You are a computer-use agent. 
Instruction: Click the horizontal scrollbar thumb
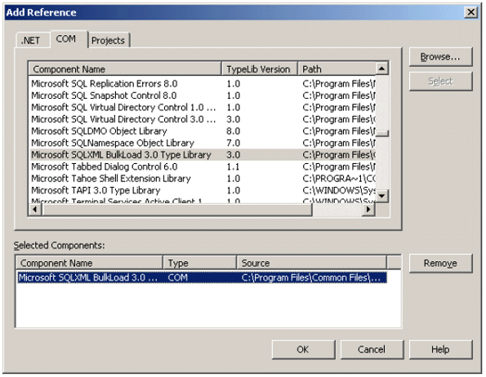click(177, 209)
